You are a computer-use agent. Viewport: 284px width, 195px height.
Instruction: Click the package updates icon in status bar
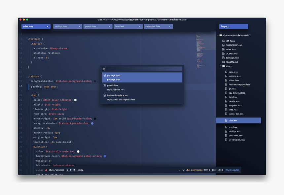tap(227, 170)
